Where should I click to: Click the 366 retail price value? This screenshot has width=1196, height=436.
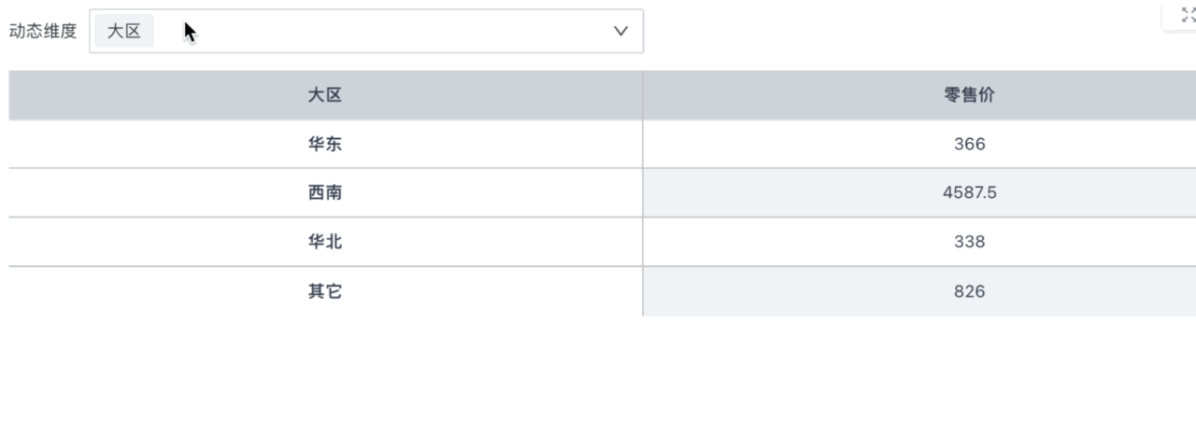coord(969,144)
